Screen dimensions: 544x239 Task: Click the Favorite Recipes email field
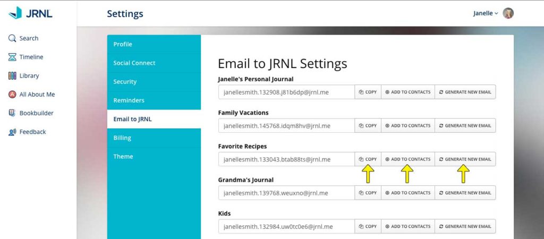(x=286, y=159)
